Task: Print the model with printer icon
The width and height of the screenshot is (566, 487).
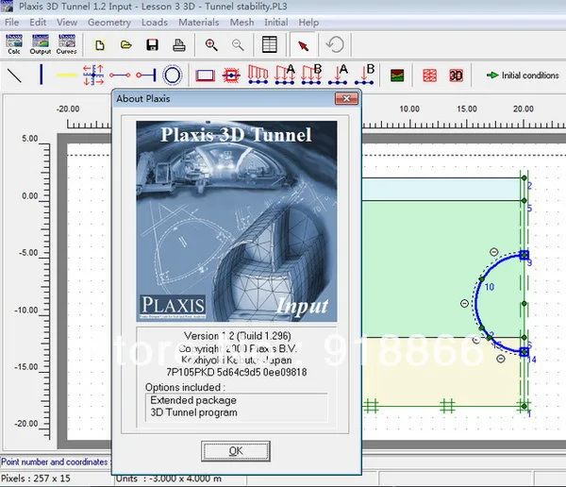Action: click(178, 45)
